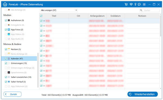Screen dimensions: 163x100
Task: Sort by the Ort column header
Action: (79, 16)
